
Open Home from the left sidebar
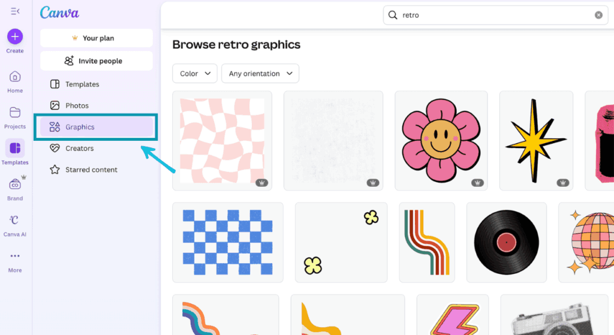click(15, 77)
